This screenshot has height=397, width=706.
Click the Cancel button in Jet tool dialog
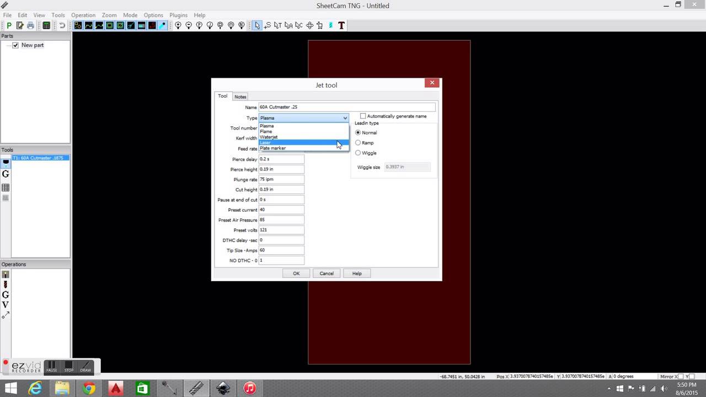(x=327, y=273)
